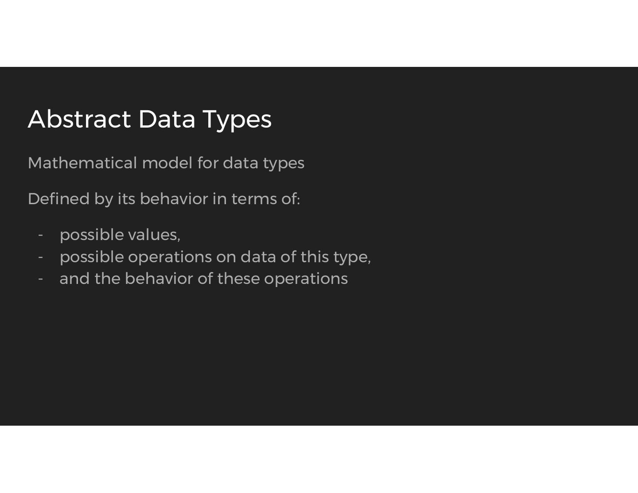Click the dash before "possible values,"
638x493 pixels.
click(x=40, y=235)
